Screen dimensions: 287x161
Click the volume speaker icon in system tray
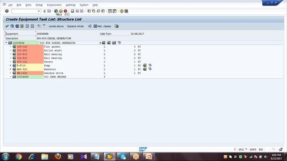265,157
